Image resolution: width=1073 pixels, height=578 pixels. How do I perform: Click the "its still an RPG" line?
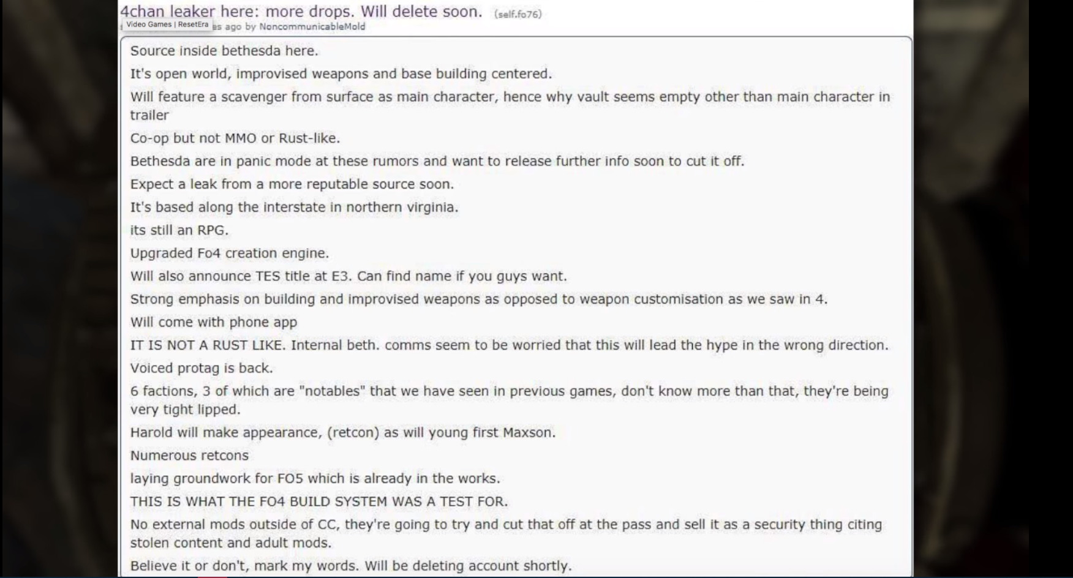point(179,230)
